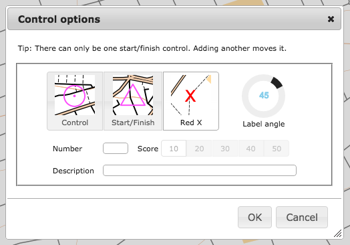This screenshot has width=350, height=245.
Task: Select the Control type with magenta circle
Action: (x=75, y=101)
